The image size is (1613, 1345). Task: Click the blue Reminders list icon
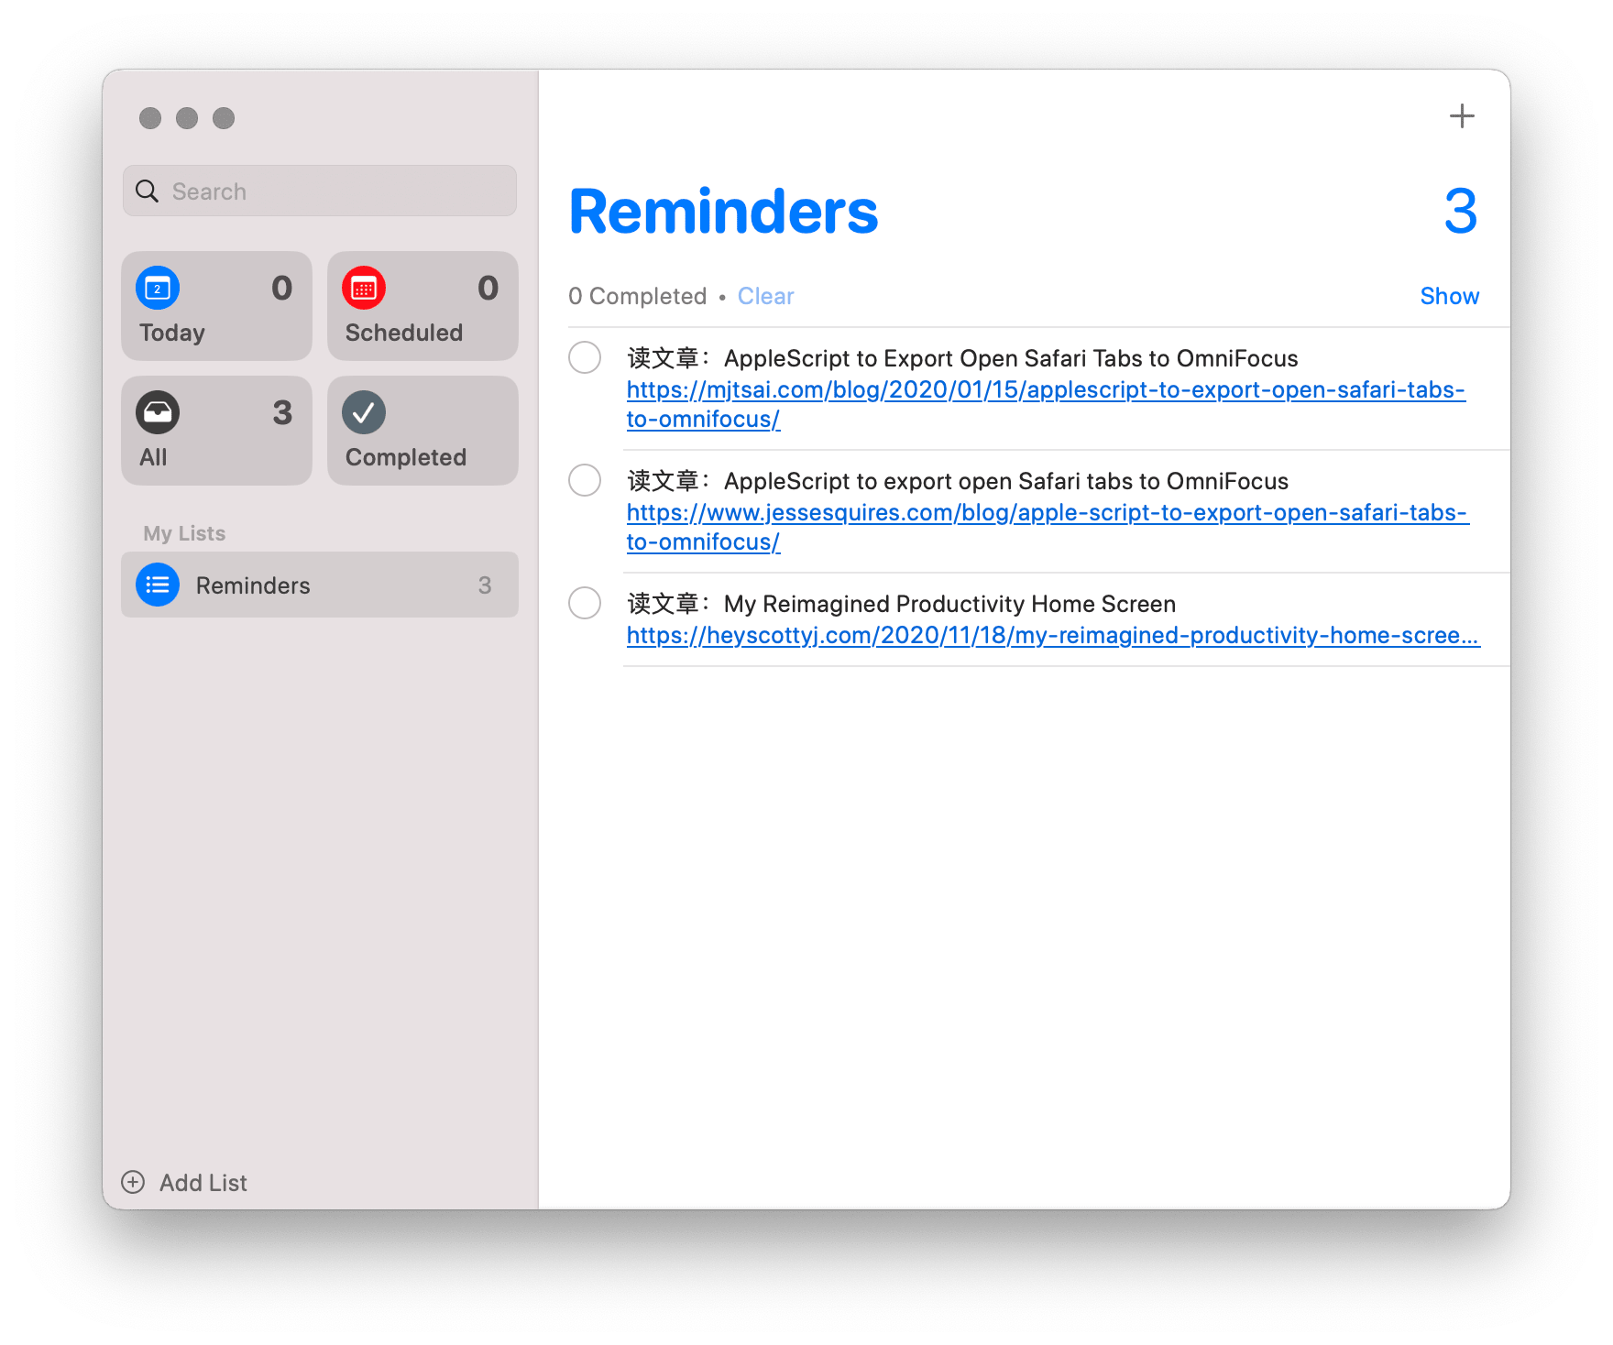158,585
